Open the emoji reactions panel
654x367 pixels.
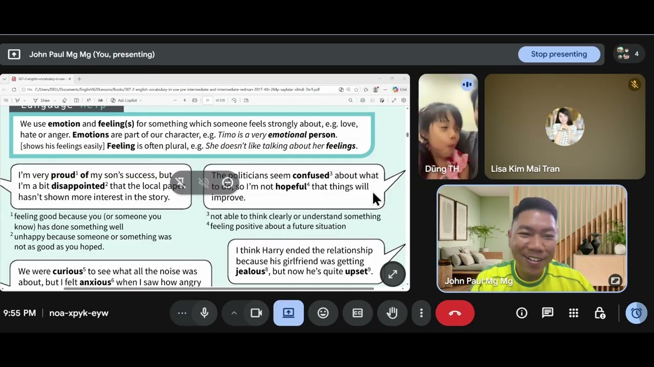[x=323, y=313]
